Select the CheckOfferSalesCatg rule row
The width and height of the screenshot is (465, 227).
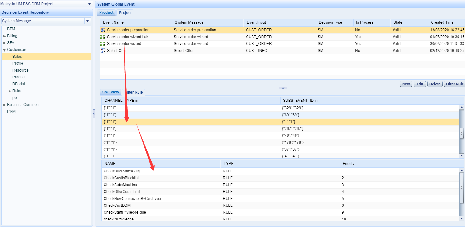click(x=281, y=171)
